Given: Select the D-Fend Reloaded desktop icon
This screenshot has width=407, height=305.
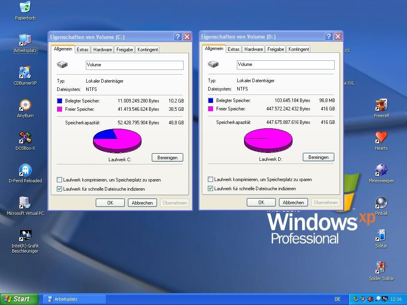Looking at the screenshot, I should tap(25, 170).
